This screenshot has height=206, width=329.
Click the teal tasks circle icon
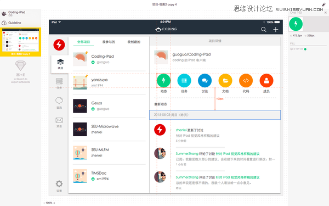[184, 81]
